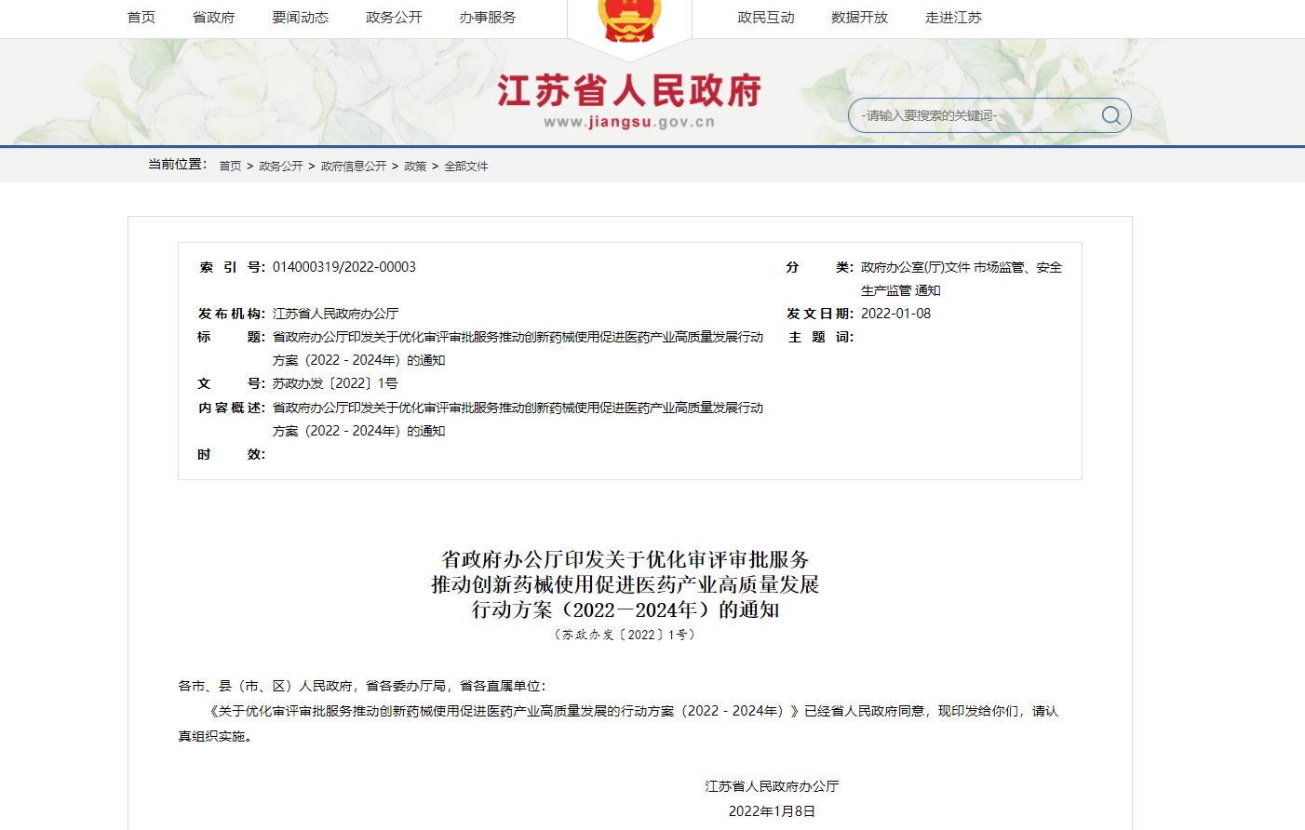
Task: Open the 省政府 navigation menu
Action: [213, 18]
